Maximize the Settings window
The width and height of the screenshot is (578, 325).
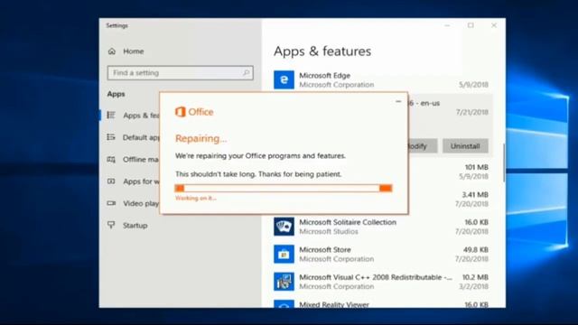point(471,25)
